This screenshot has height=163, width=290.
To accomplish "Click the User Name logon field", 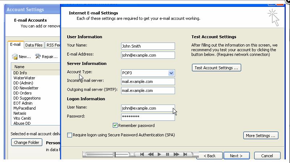I will (148, 108).
